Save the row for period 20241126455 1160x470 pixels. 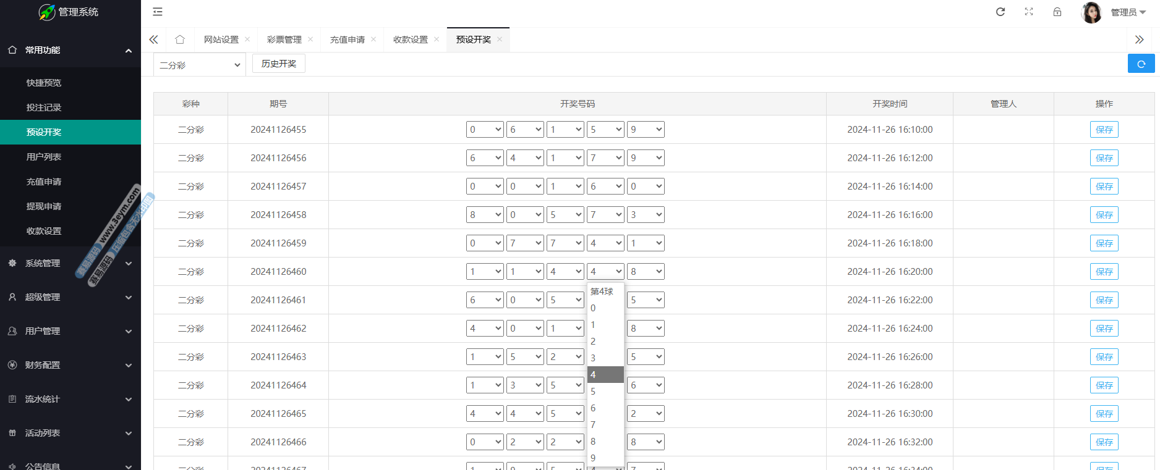(1104, 130)
